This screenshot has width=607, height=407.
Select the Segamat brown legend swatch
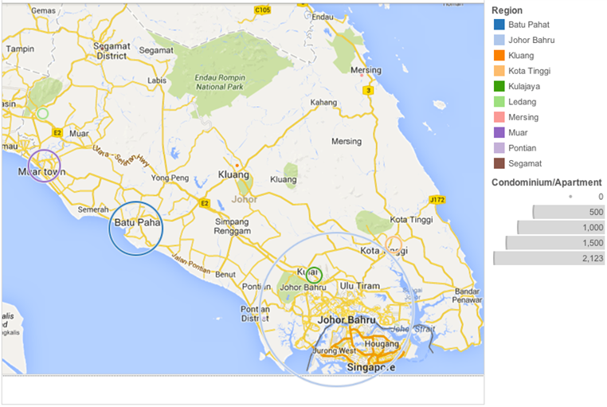coord(499,163)
